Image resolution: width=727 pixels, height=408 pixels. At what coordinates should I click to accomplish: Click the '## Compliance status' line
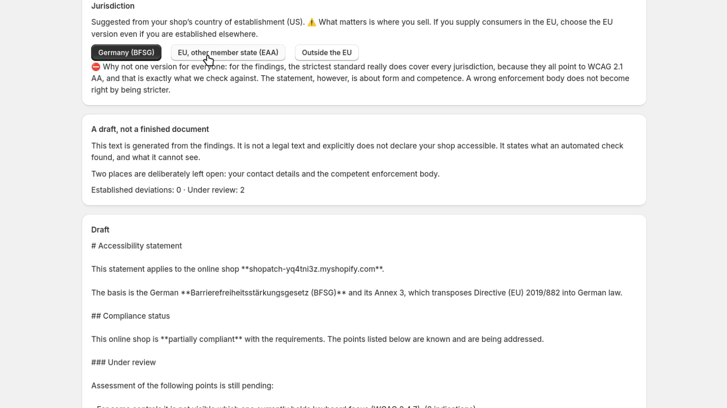[130, 316]
